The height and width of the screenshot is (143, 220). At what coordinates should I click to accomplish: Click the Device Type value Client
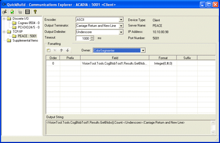coord(156,20)
